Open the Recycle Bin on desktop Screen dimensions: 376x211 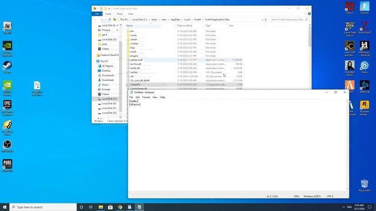coord(364,185)
